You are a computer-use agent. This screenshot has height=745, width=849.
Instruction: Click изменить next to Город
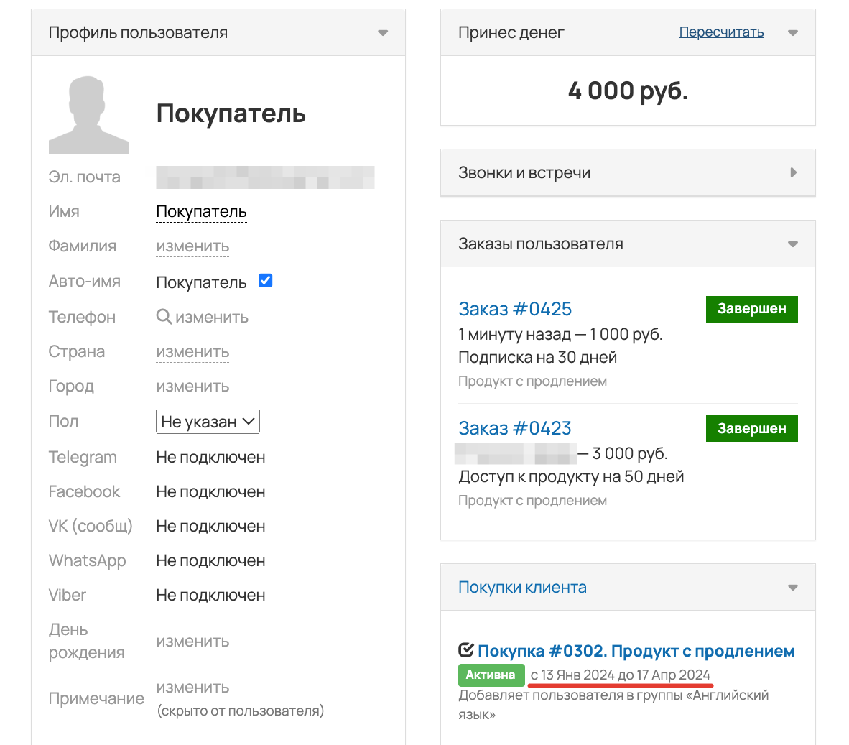[192, 387]
